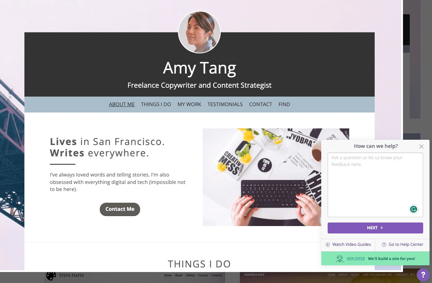Click the palette logo on the Steve Hayes preview
The width and height of the screenshot is (432, 283).
(x=51, y=275)
